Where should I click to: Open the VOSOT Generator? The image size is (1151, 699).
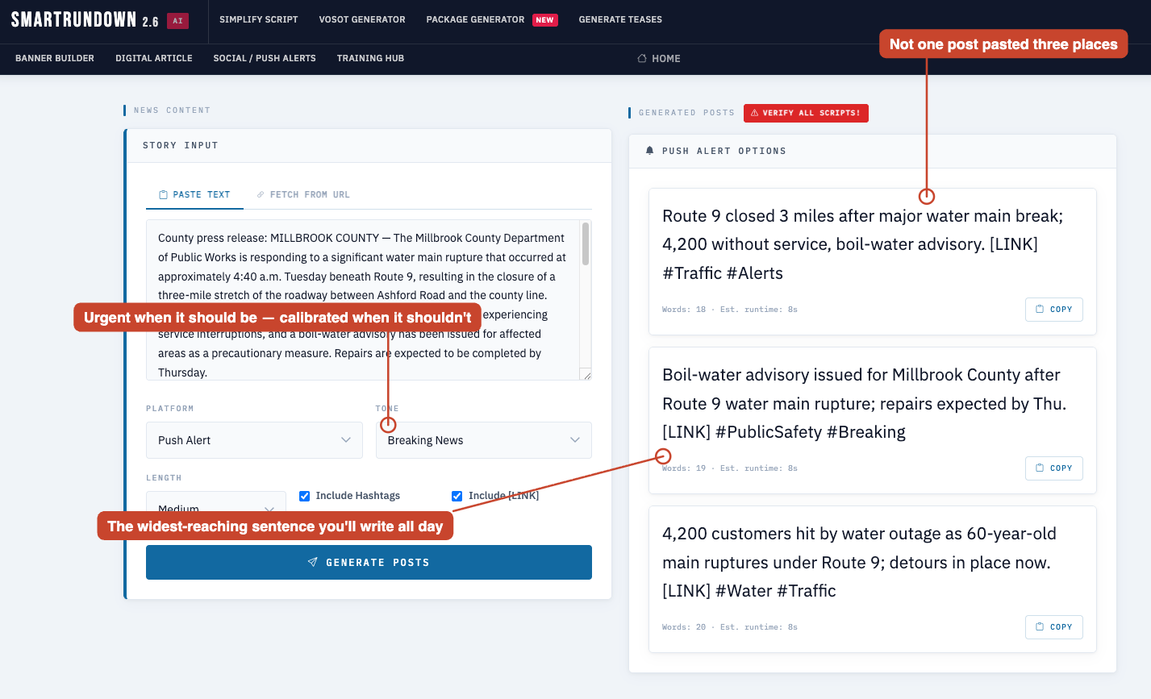pos(362,19)
